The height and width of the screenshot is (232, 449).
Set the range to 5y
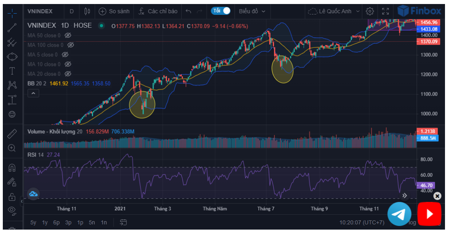(x=33, y=222)
